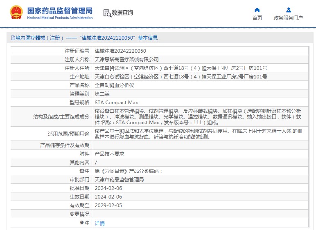Select model STA Compact Max

(x=116, y=103)
